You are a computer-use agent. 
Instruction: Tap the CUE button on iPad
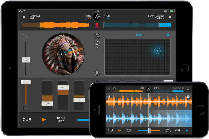click(27, 120)
